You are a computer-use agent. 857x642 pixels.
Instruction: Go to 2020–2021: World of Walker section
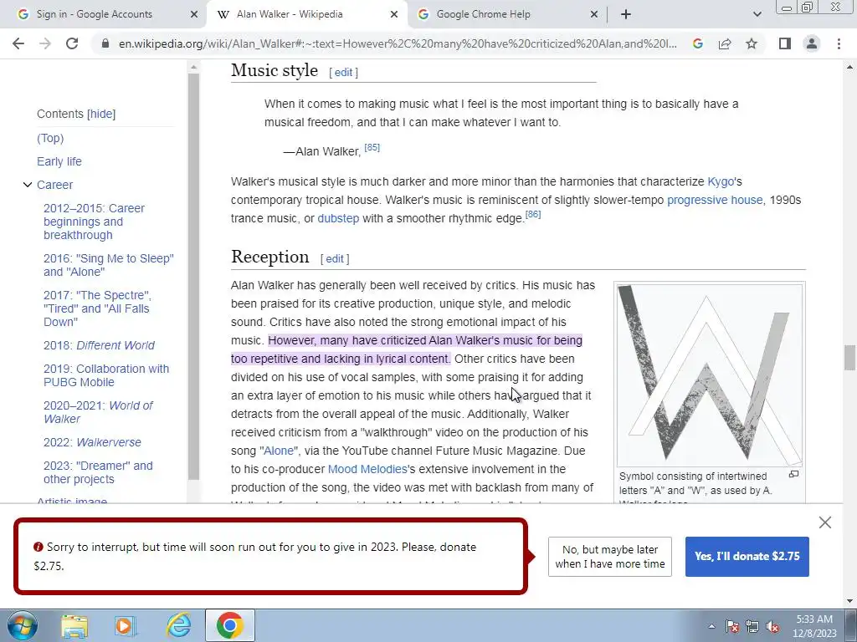pyautogui.click(x=98, y=412)
